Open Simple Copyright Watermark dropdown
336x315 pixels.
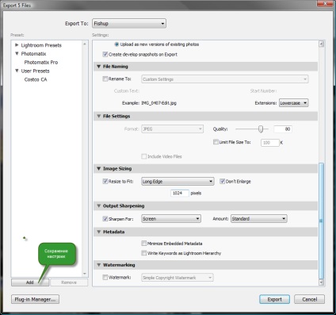click(x=178, y=278)
